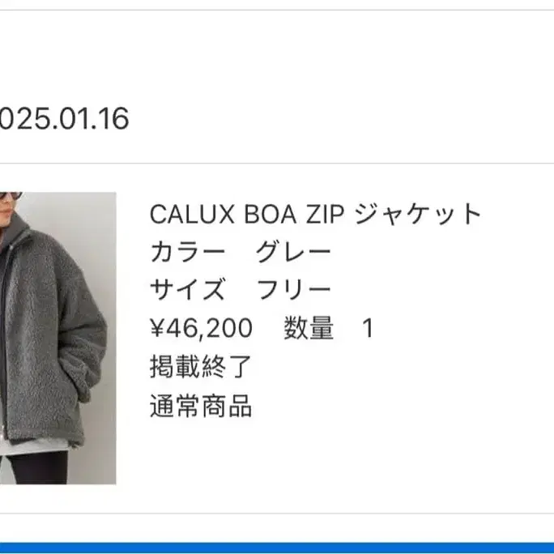The width and height of the screenshot is (554, 554).
Task: Click the ¥46,200 price
Action: [202, 328]
